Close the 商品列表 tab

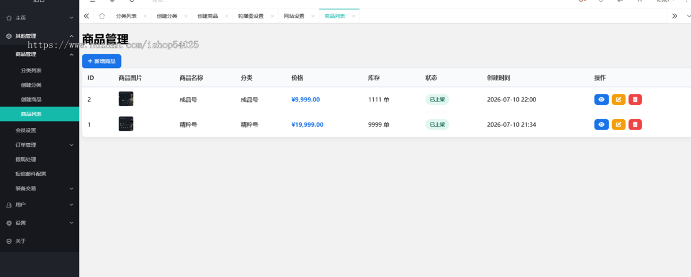click(354, 16)
